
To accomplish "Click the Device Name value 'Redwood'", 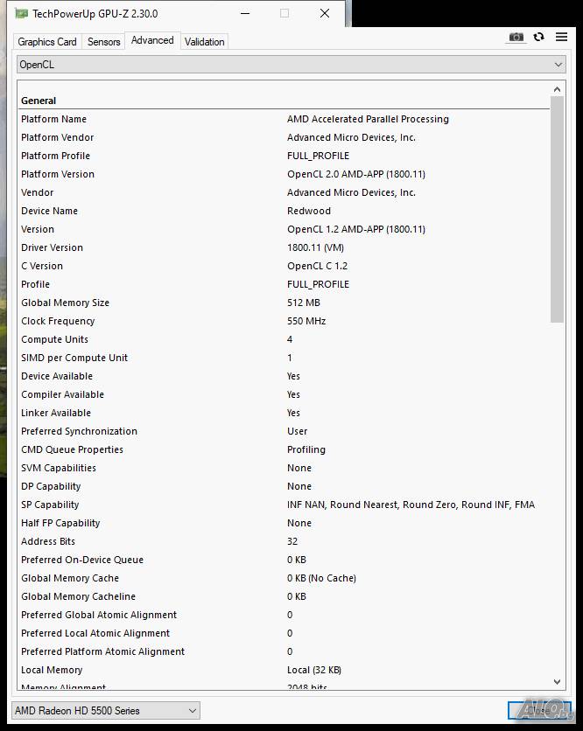I will click(x=309, y=211).
